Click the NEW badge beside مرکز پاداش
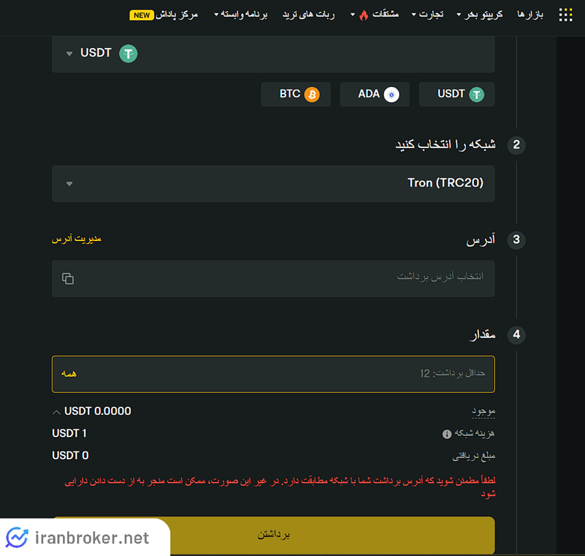The height and width of the screenshot is (556, 585). point(142,16)
